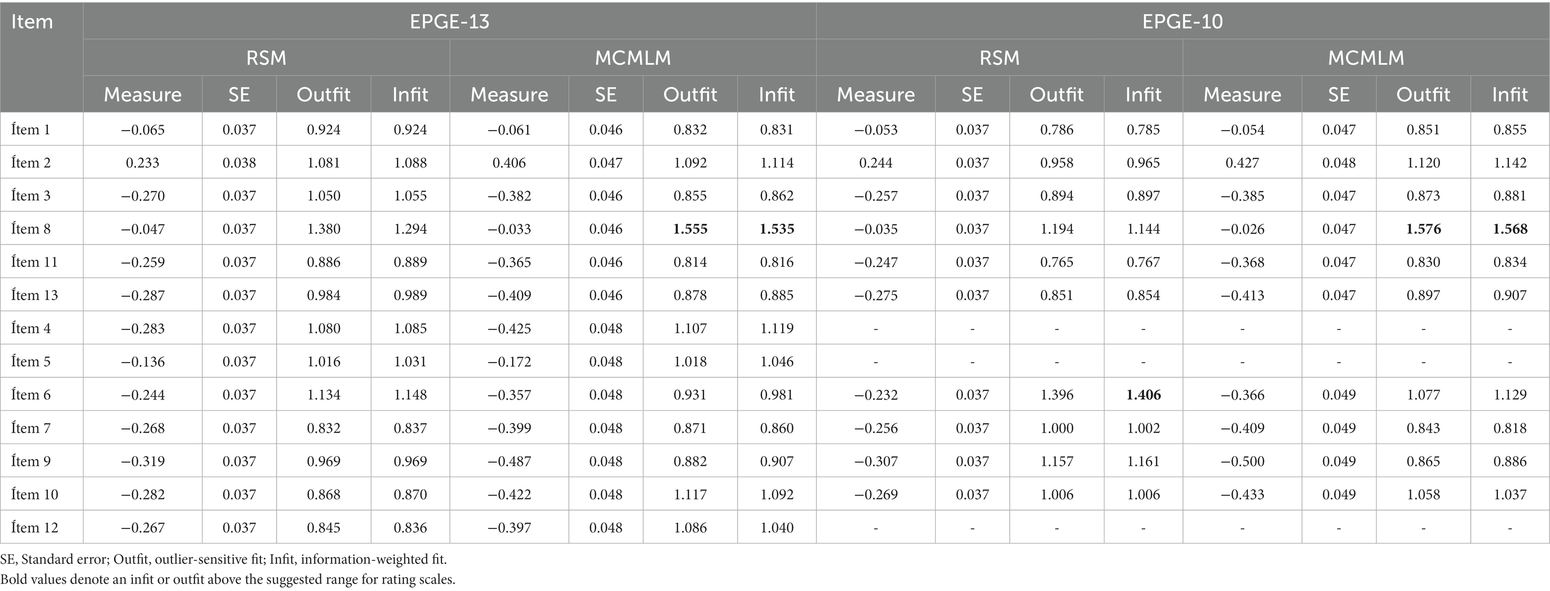
Task: Click the bold 1.406 Infit value
Action: pyautogui.click(x=1143, y=395)
